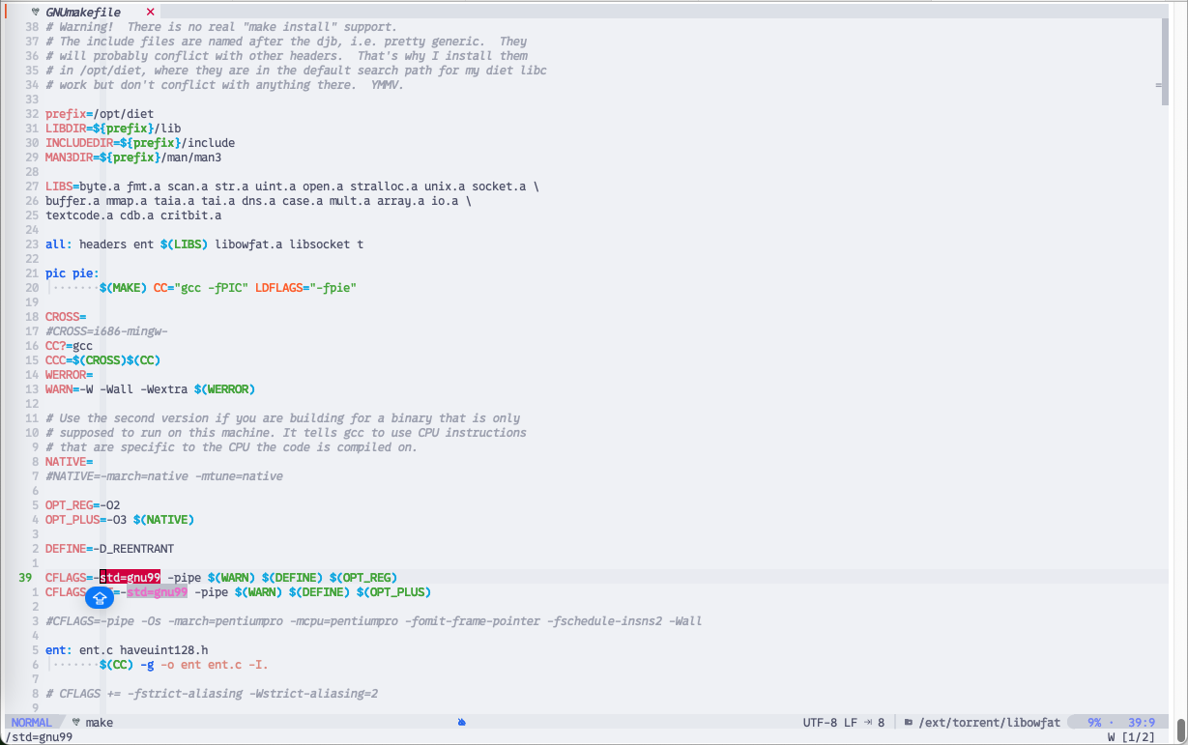Click the 9% scroll percentage indicator
This screenshot has height=745, width=1188.
[1094, 723]
